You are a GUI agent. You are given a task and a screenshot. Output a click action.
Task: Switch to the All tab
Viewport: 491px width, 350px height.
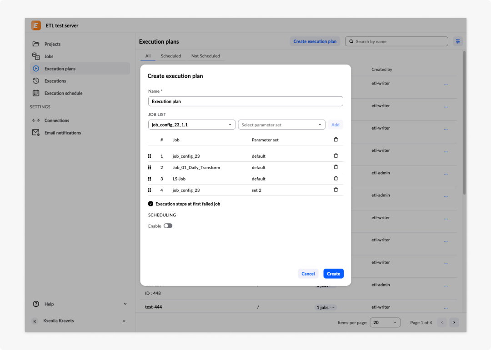(148, 56)
